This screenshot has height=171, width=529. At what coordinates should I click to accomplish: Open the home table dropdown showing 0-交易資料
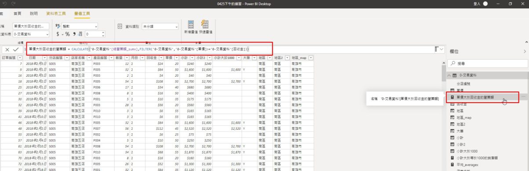31,34
